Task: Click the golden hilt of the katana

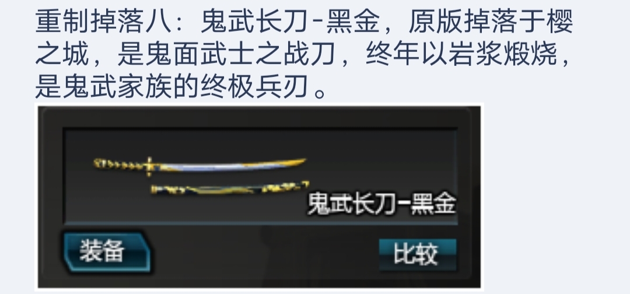Action: [120, 164]
